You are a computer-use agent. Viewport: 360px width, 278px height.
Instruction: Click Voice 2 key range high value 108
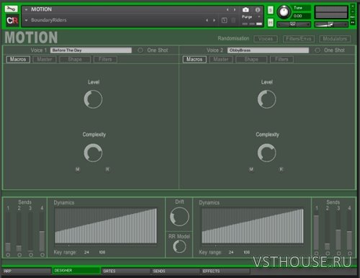247,252
